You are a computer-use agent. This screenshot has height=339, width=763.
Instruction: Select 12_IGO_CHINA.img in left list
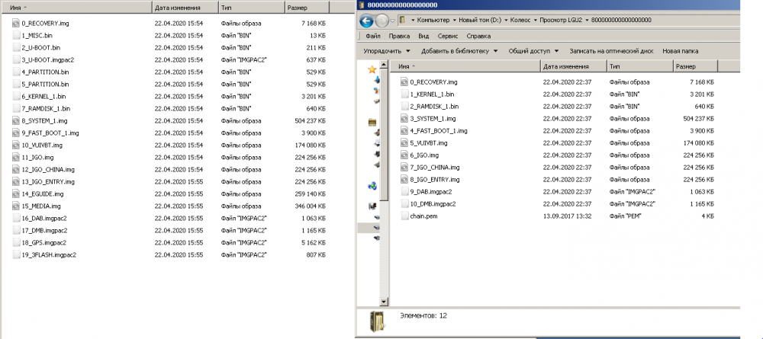tap(48, 169)
